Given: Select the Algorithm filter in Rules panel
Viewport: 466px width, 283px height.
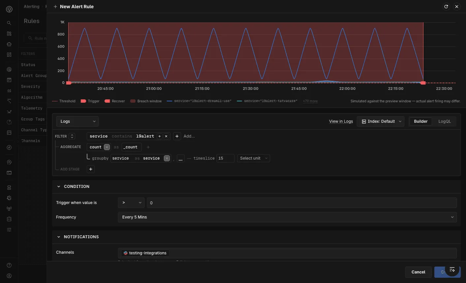Looking at the screenshot, I should tap(32, 97).
